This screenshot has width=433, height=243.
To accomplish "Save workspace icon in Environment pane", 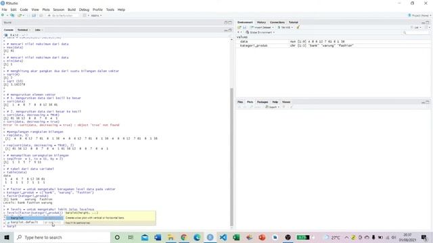I will pyautogui.click(x=244, y=27).
